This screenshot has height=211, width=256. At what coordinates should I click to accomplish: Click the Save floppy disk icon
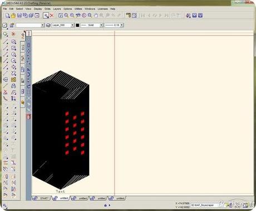click(19, 16)
